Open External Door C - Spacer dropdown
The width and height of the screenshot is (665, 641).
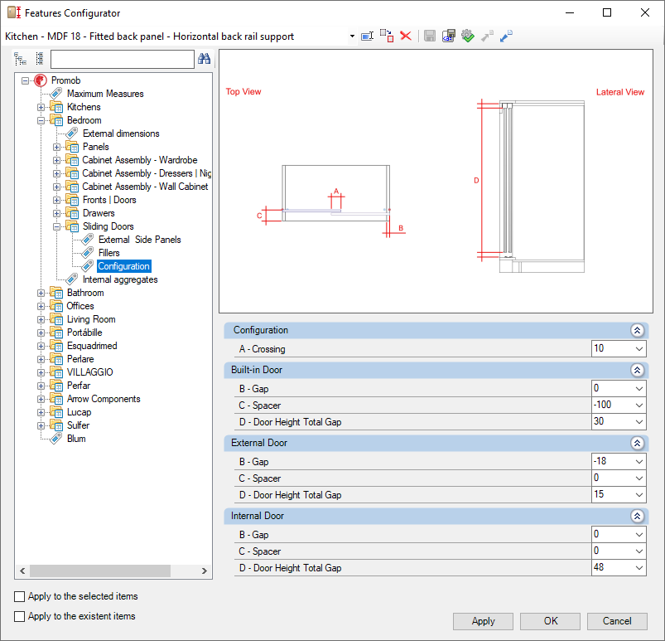639,478
